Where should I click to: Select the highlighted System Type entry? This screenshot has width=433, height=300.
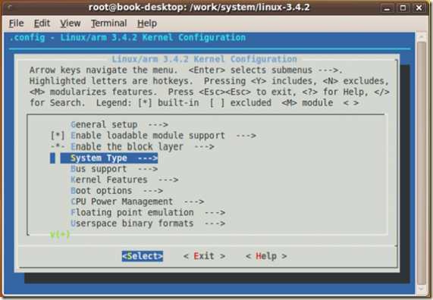(x=109, y=158)
